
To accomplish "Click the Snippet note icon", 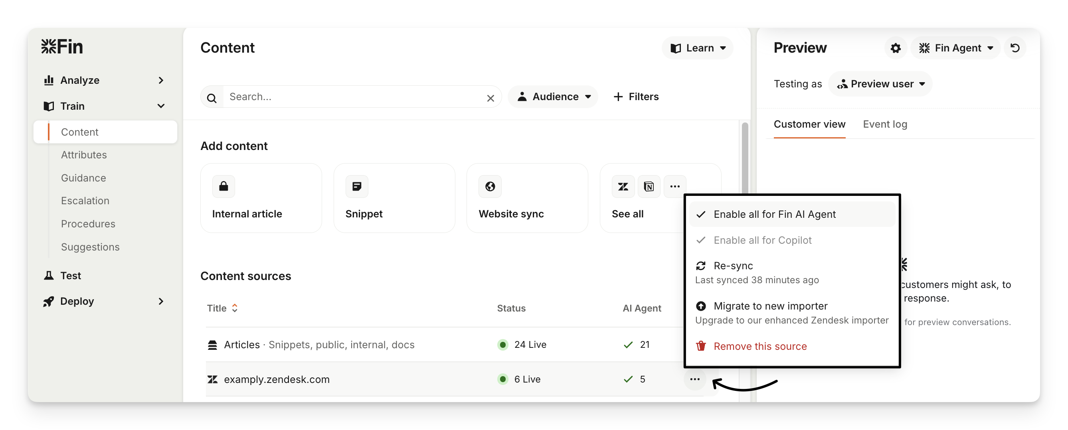I will [356, 186].
